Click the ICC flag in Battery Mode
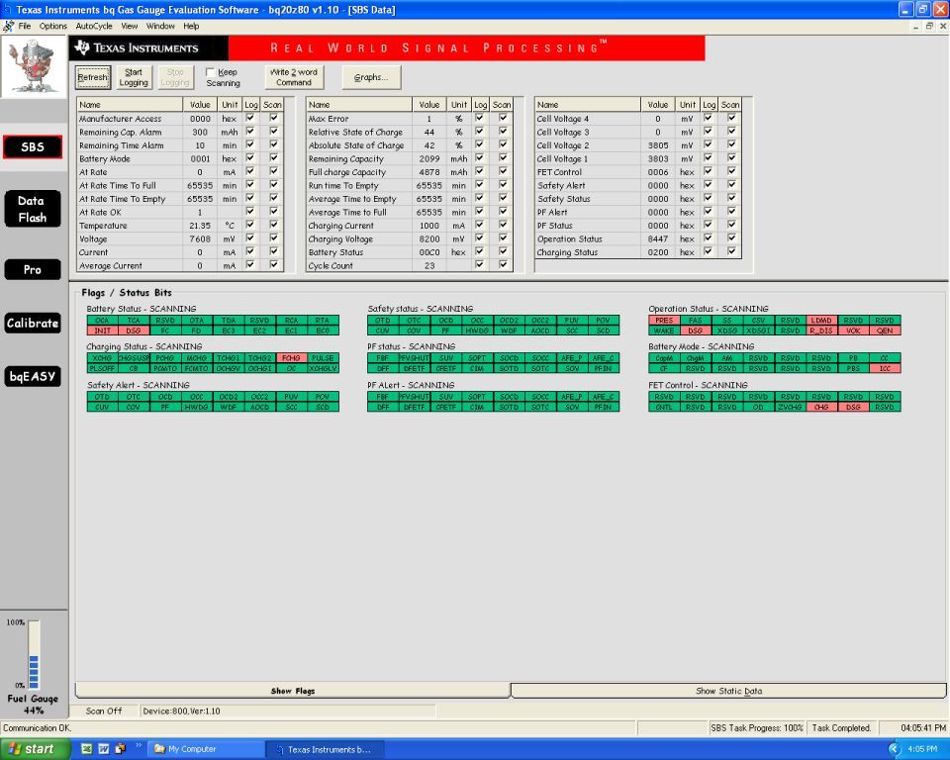 pyautogui.click(x=885, y=368)
